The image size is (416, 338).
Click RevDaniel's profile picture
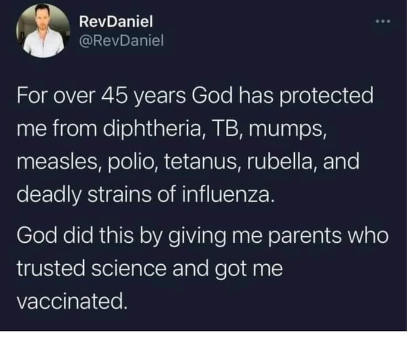41,32
